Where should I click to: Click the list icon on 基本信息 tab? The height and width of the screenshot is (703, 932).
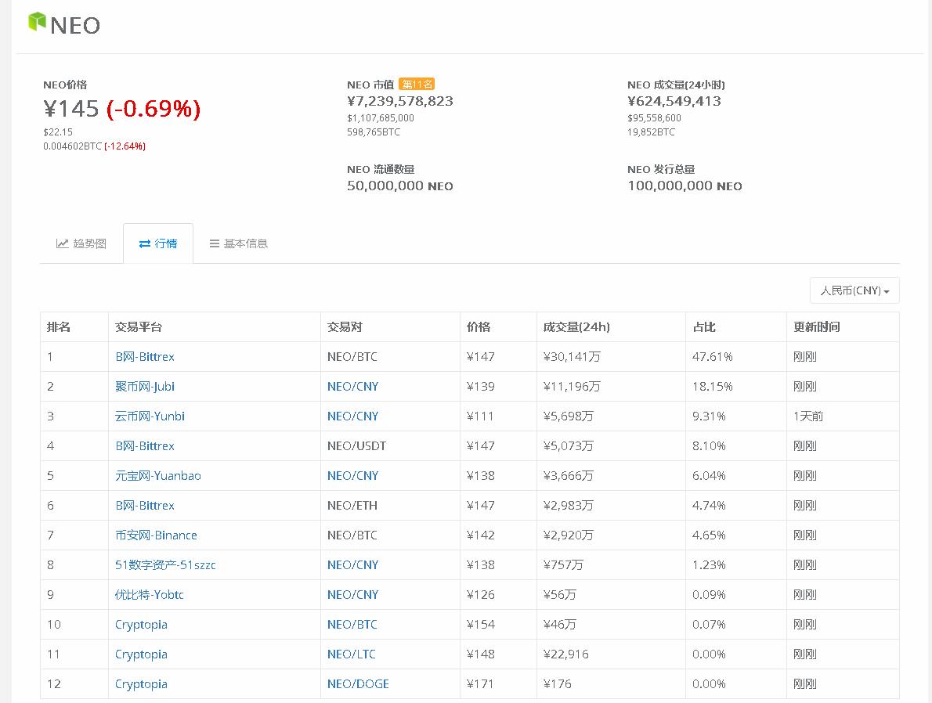point(213,243)
